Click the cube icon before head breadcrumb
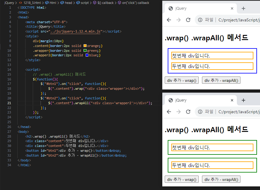260x190 pixels. pos(62,3)
